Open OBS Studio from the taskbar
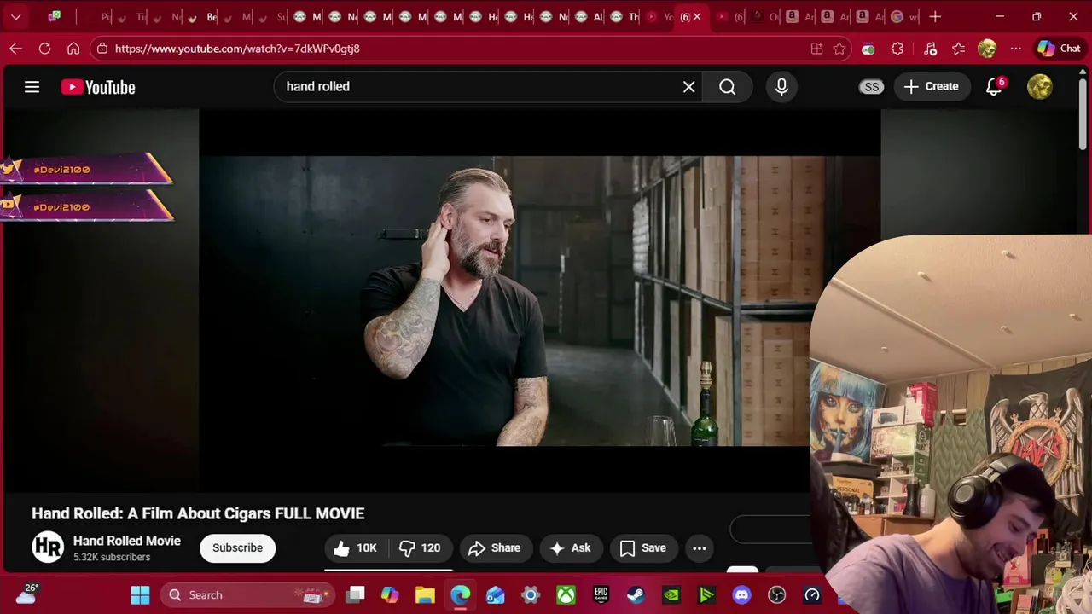Image resolution: width=1092 pixels, height=614 pixels. [776, 595]
